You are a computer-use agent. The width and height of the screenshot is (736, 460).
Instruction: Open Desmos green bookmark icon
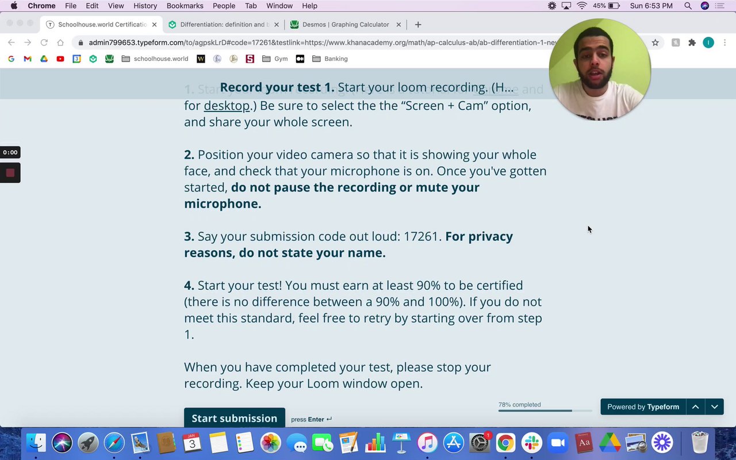(x=109, y=59)
